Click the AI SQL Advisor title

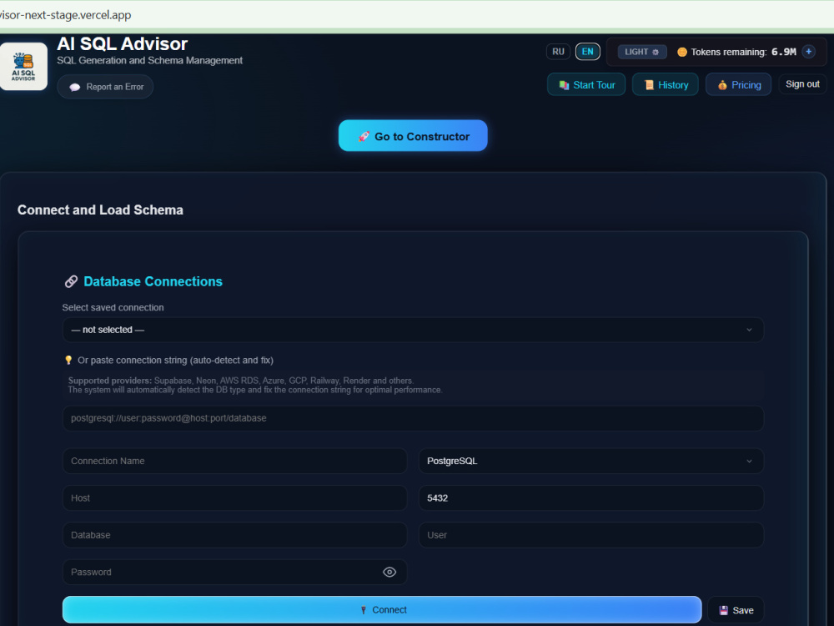[x=123, y=43]
